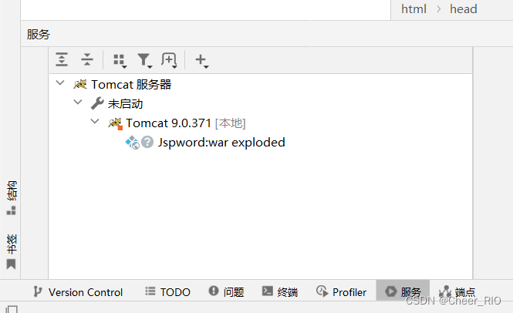Collapse the Tomcat 服务器 tree node
Screen dimensions: 513x313
[x=60, y=82]
